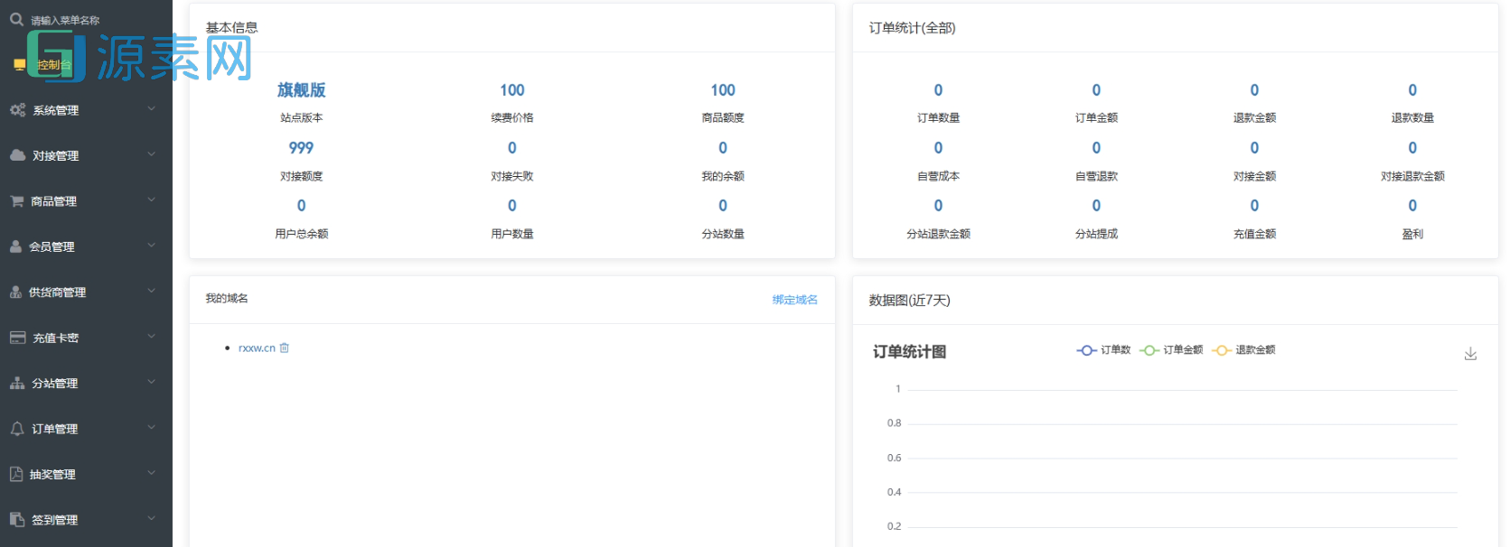
Task: Click the 签到管理 copy icon
Action: 17,519
